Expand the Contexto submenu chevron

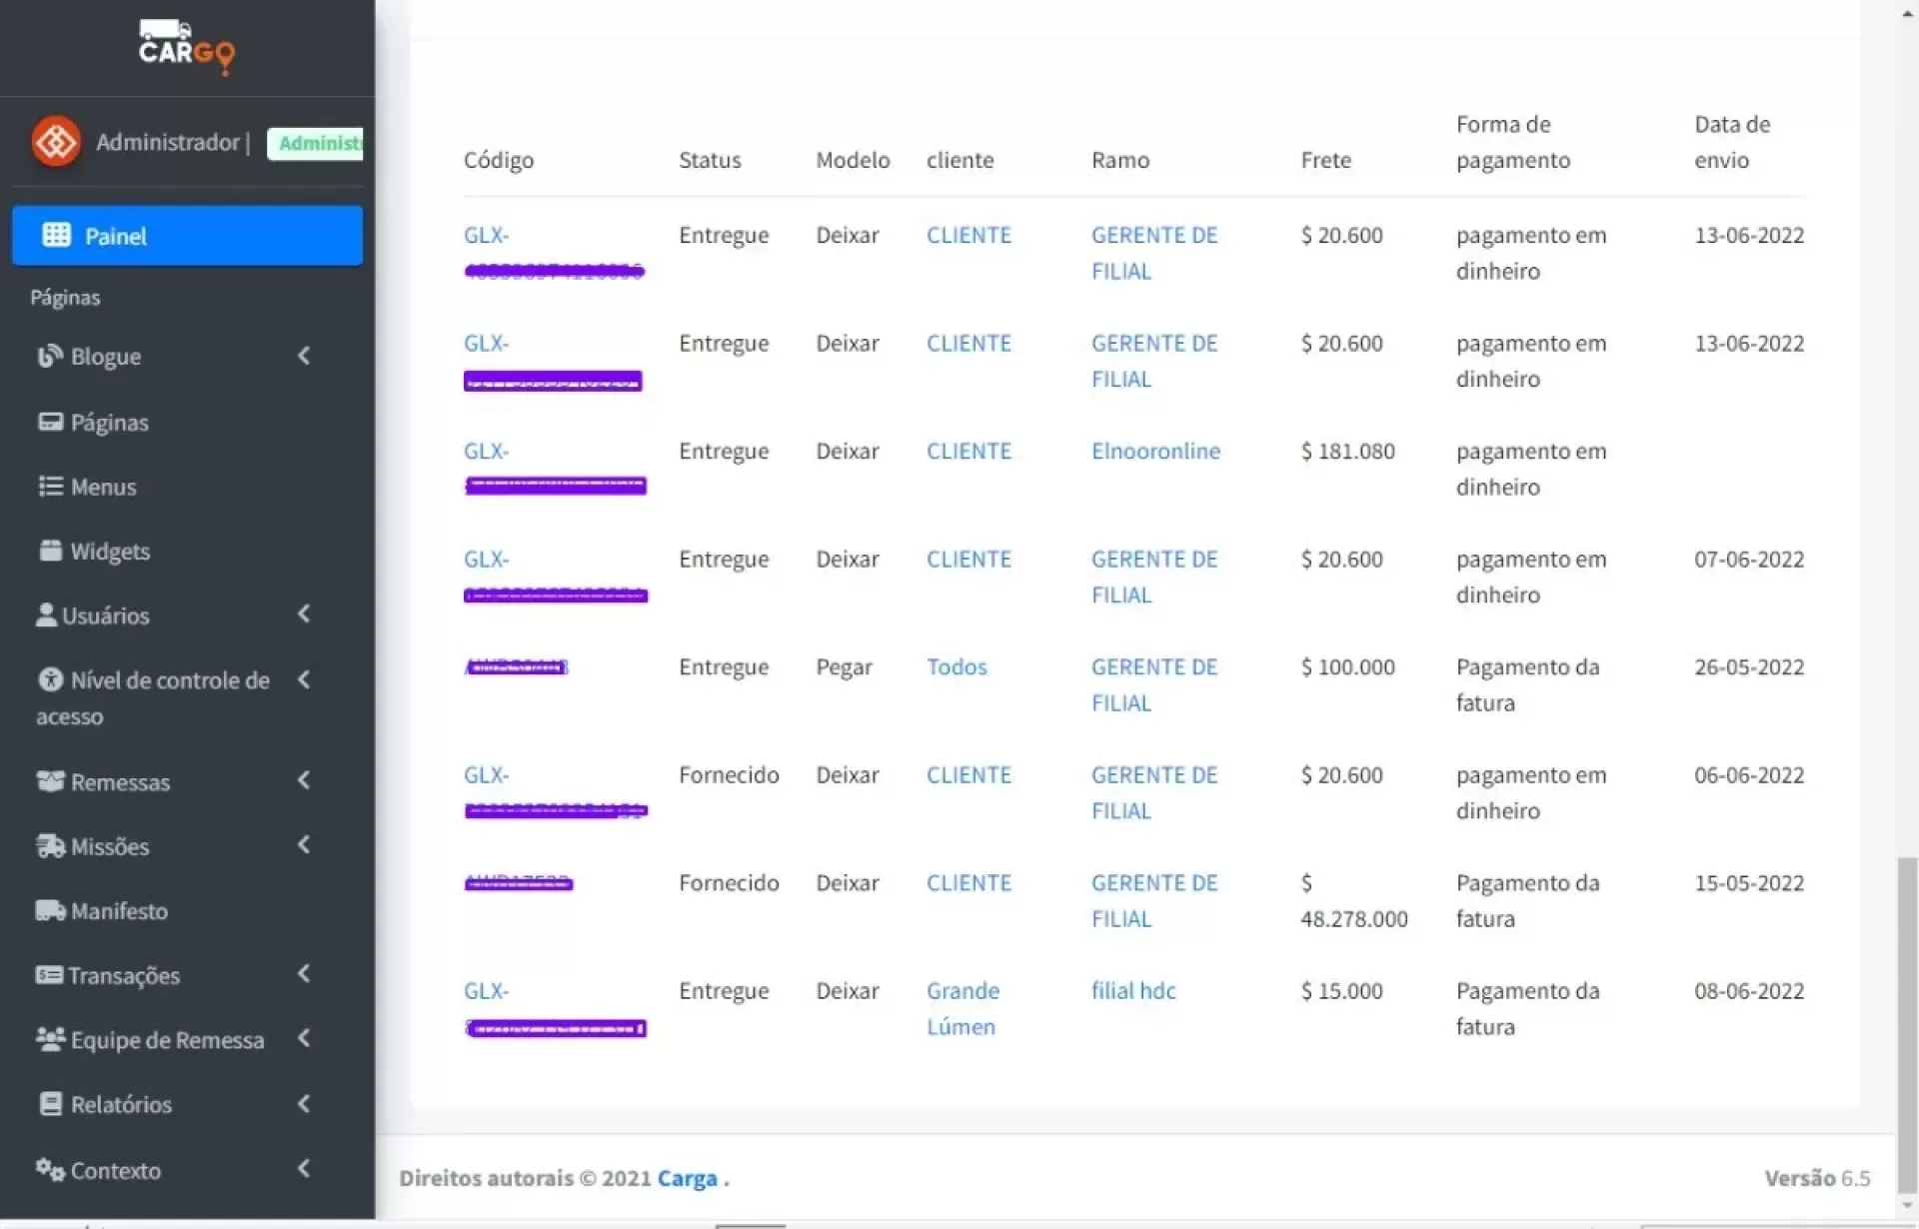[304, 1168]
